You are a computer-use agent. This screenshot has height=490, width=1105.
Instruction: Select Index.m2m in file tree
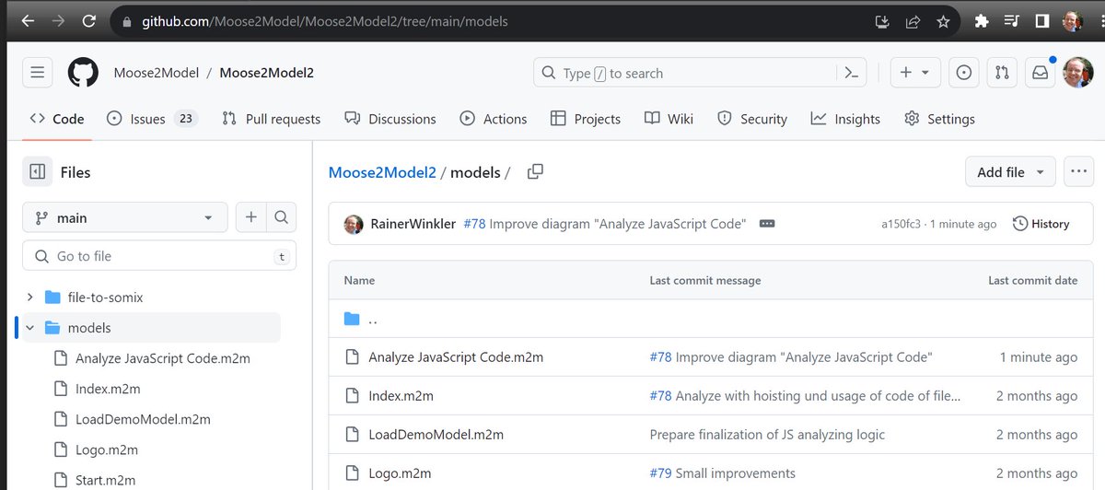click(x=108, y=389)
